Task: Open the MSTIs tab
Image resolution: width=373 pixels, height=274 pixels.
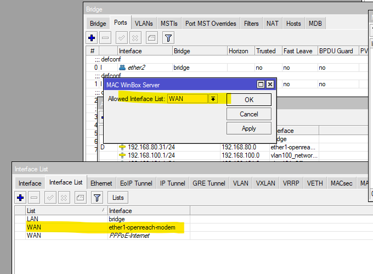Action: [x=169, y=24]
